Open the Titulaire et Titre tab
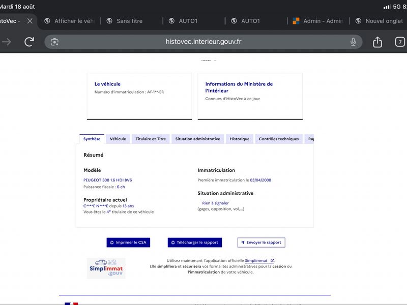Image resolution: width=407 pixels, height=305 pixels. click(151, 139)
